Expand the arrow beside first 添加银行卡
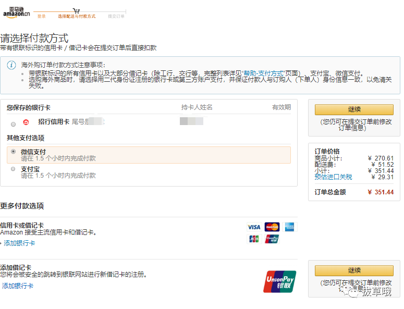The height and width of the screenshot is (309, 404). pyautogui.click(x=1, y=243)
